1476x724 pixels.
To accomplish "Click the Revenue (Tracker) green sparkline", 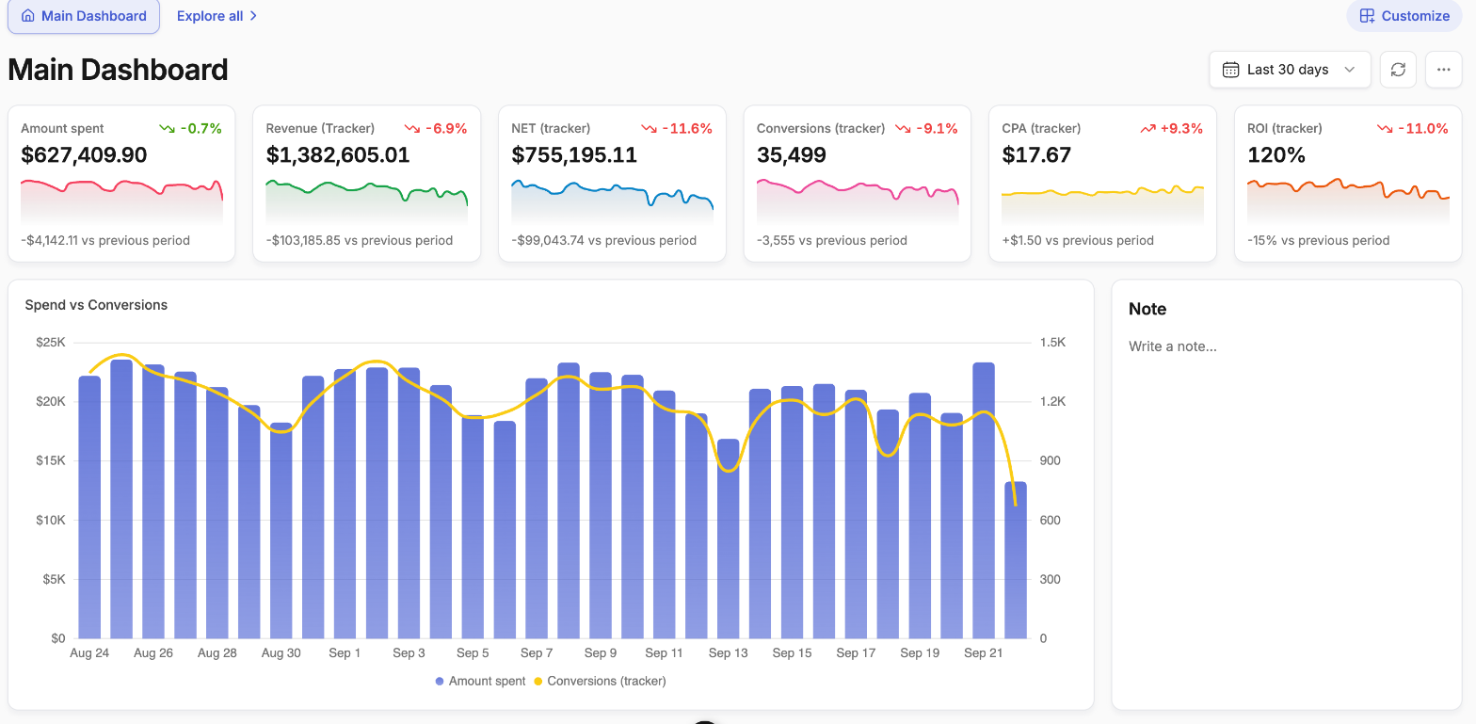I will pyautogui.click(x=367, y=200).
